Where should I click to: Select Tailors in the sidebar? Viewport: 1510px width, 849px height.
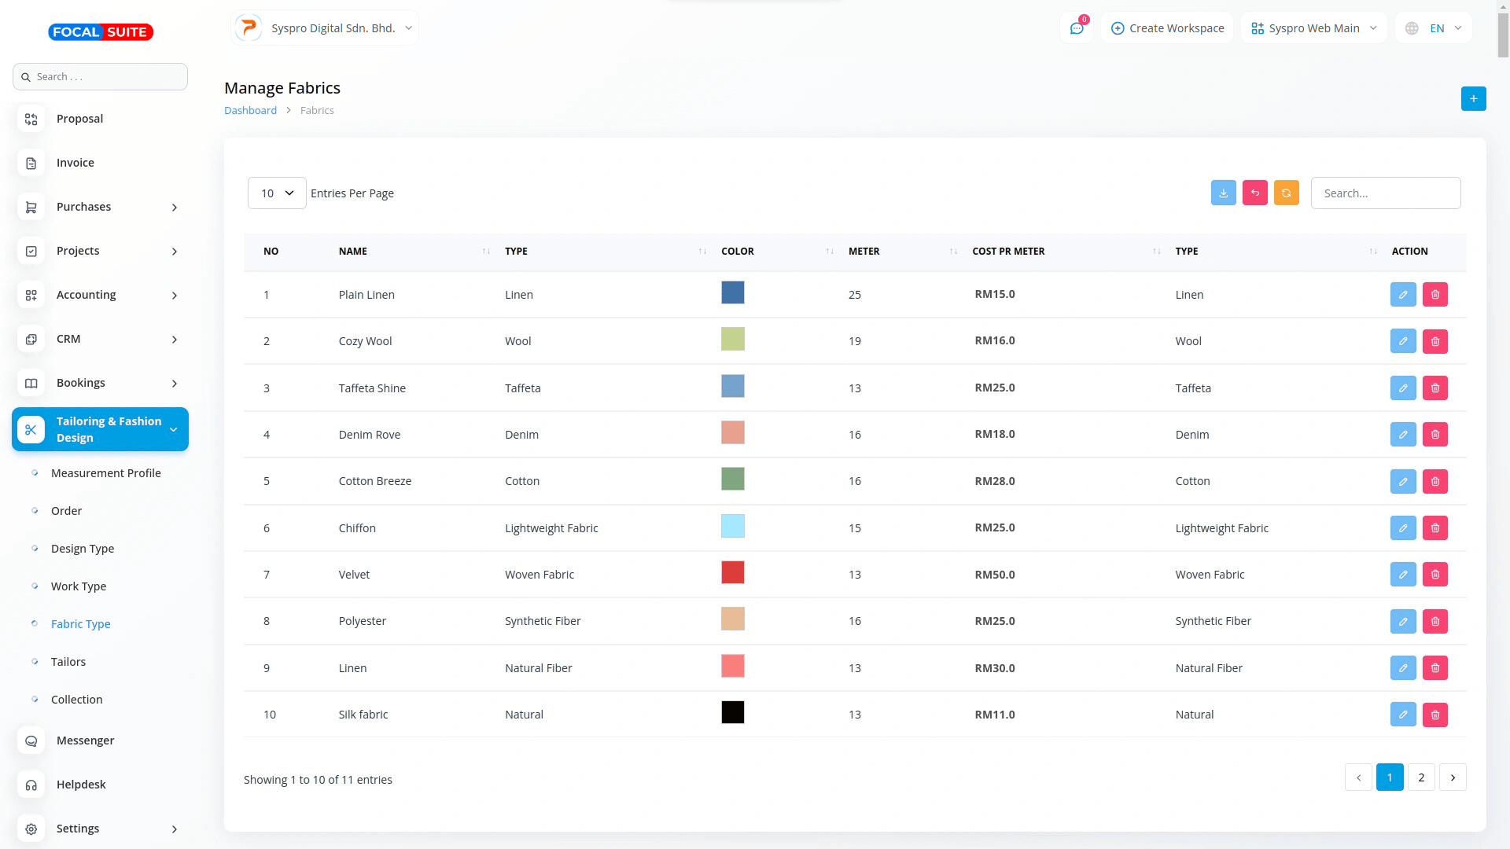68,662
